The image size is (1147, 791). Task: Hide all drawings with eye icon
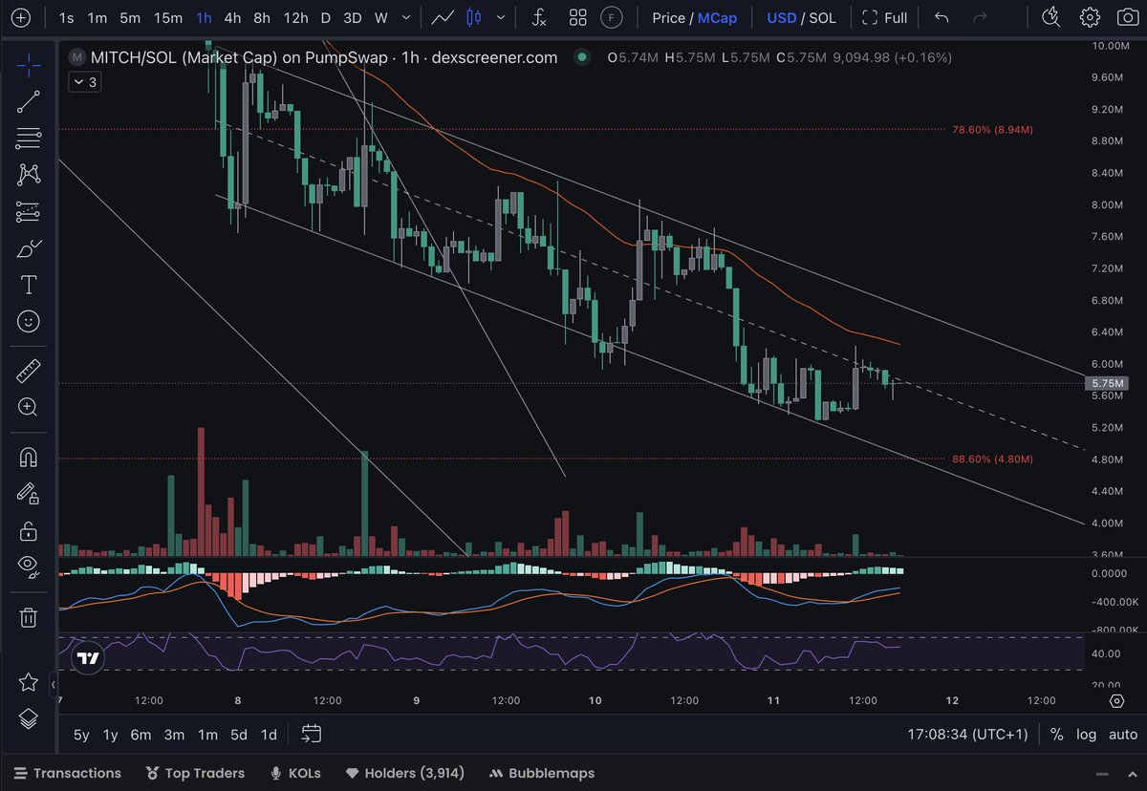tap(29, 567)
